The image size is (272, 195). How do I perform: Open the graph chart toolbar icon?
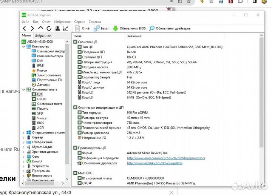66,28
